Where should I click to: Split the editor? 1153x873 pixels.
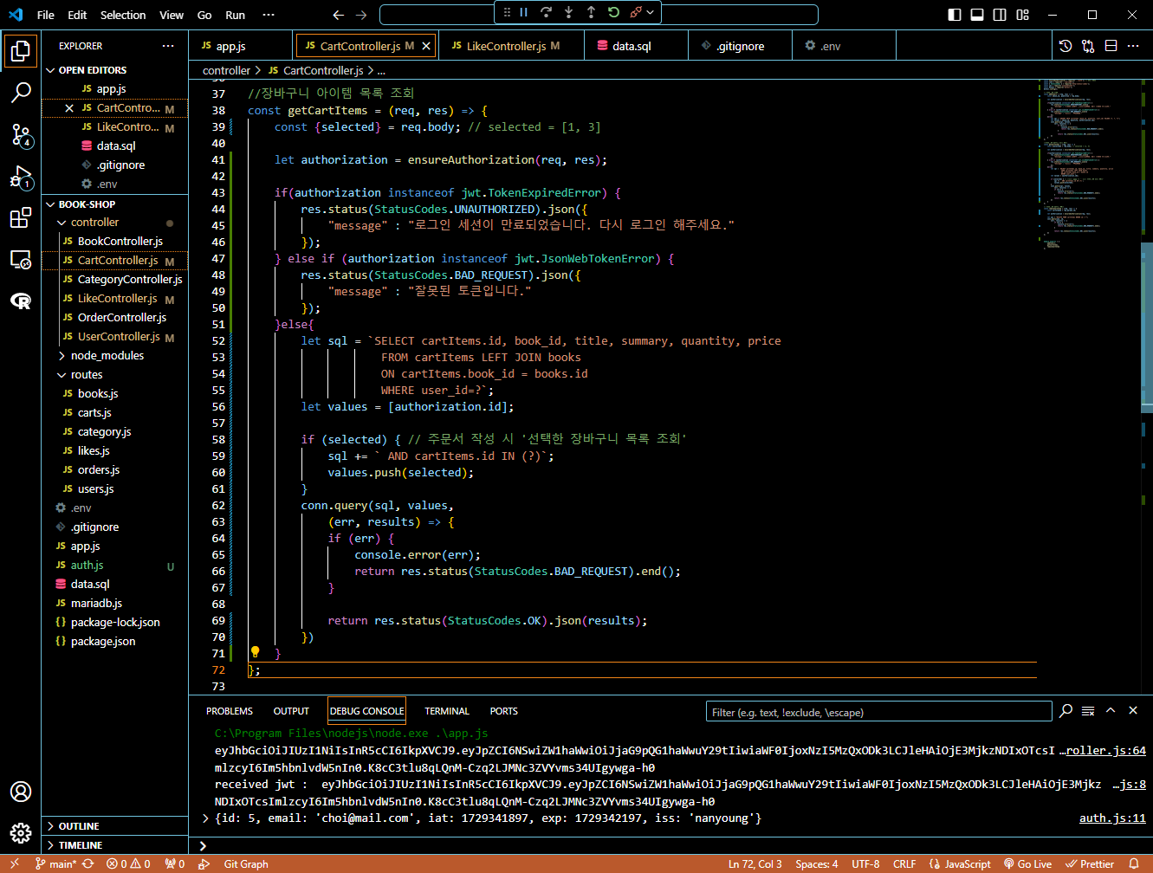pyautogui.click(x=1111, y=46)
